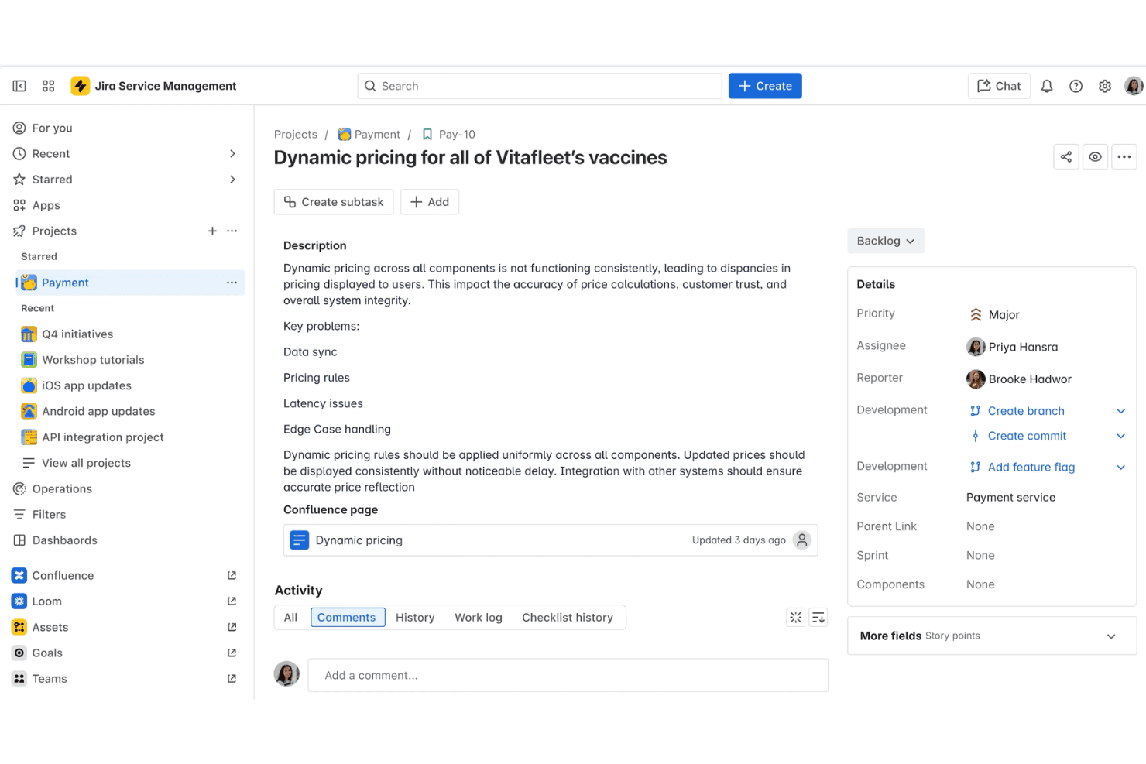Click the Add feature flag link
Screen dimensions: 1146x764
(x=1031, y=467)
